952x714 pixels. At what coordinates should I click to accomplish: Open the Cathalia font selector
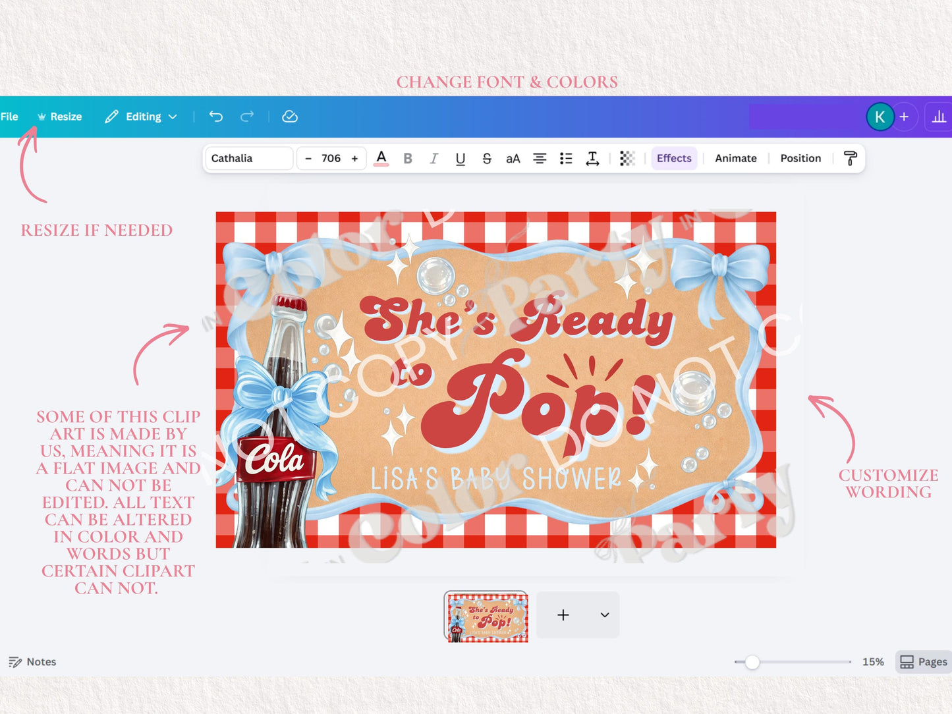249,158
